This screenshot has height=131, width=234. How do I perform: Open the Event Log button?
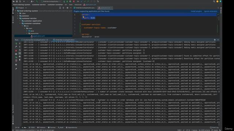(x=214, y=127)
